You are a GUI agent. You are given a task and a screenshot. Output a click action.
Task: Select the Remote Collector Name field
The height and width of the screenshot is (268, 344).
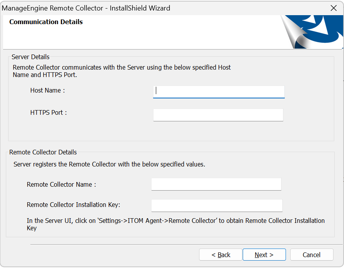(x=216, y=184)
